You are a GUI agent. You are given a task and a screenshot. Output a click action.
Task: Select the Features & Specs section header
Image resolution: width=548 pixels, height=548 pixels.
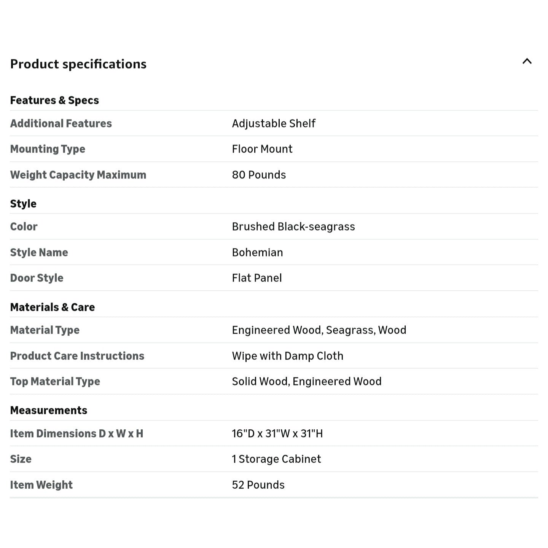[x=54, y=100]
